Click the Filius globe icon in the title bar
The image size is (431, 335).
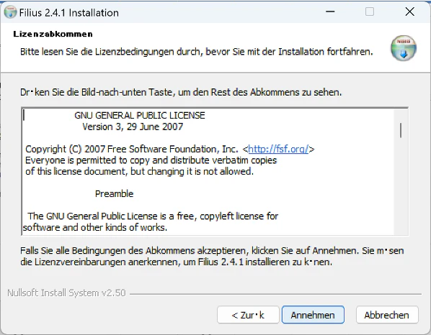click(10, 12)
